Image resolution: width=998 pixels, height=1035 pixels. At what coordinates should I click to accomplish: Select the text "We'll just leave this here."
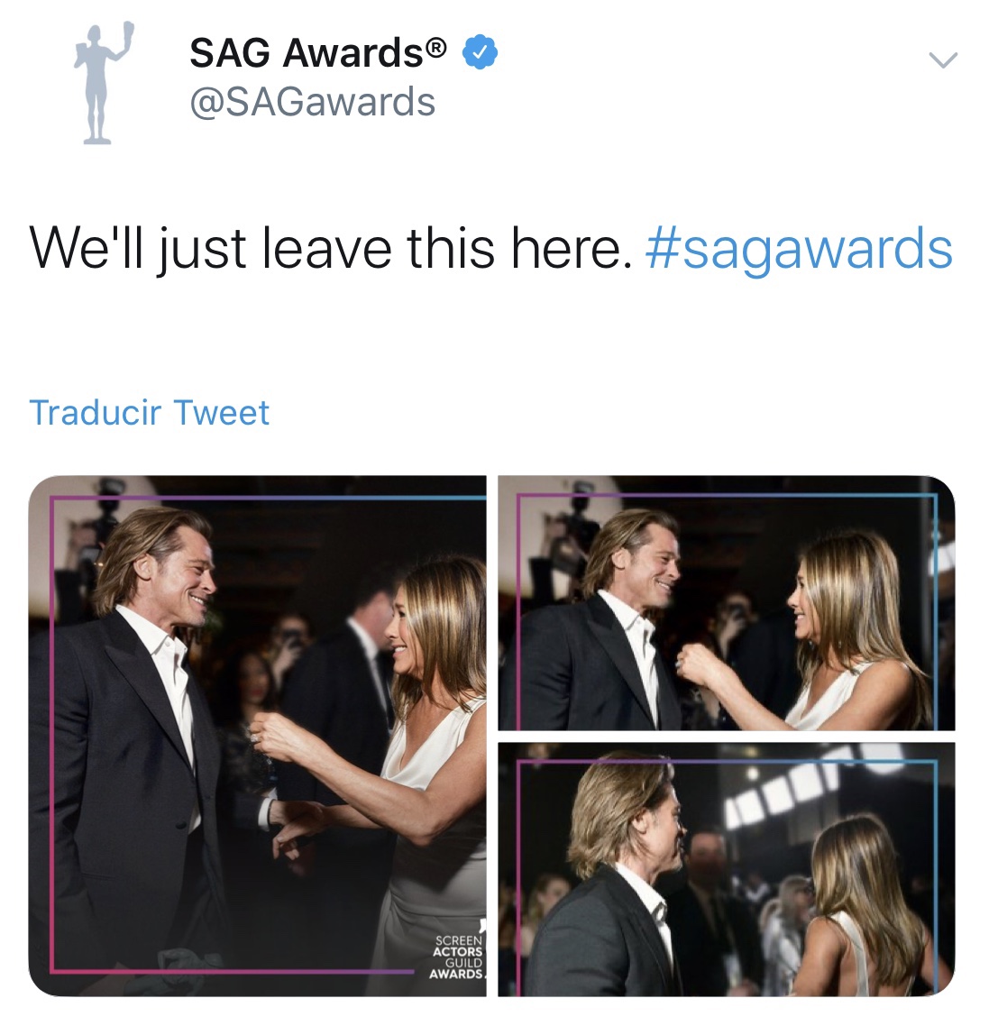[x=331, y=250]
